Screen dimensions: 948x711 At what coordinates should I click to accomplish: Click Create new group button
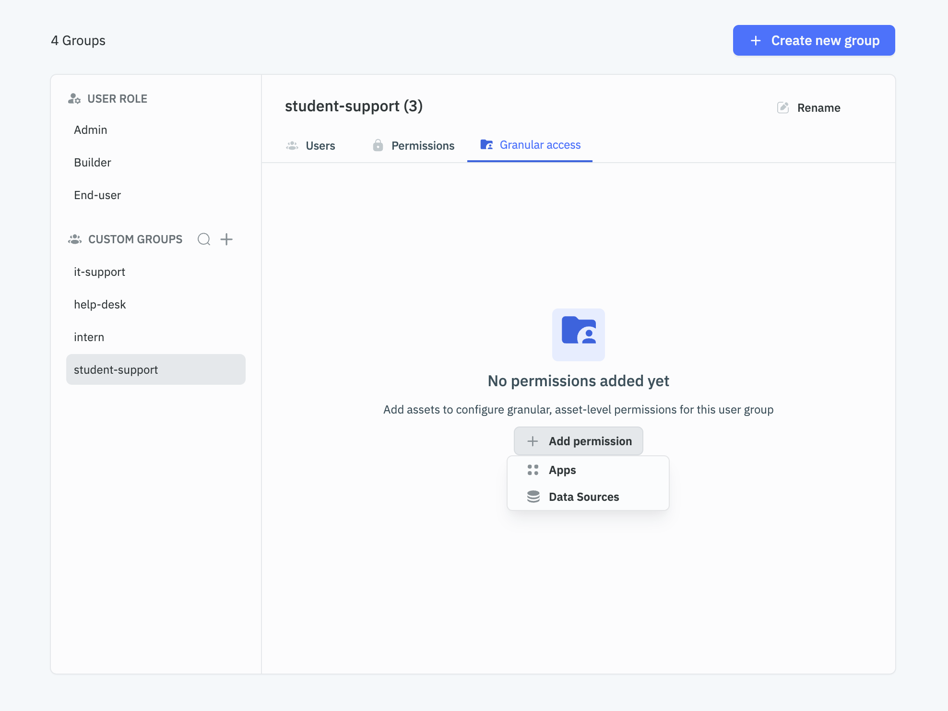tap(814, 40)
